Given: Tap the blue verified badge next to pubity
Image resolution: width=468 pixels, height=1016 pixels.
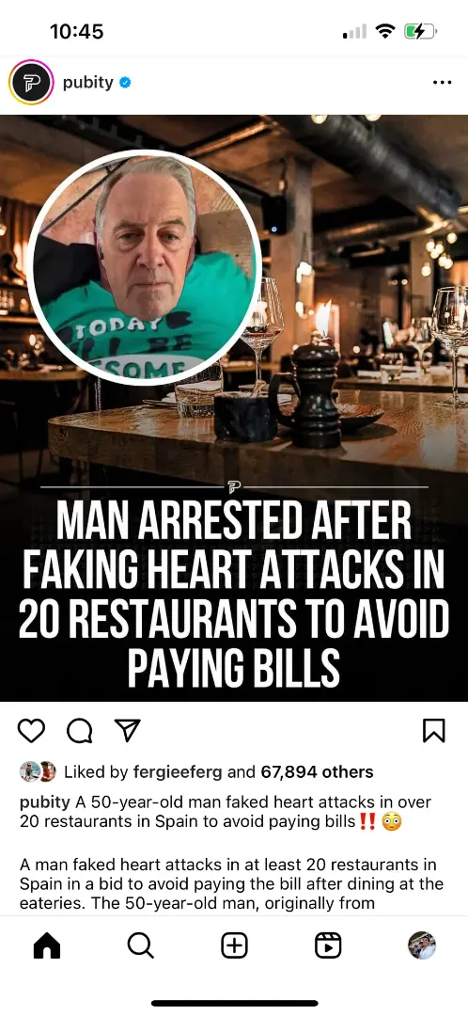Looking at the screenshot, I should click(126, 83).
